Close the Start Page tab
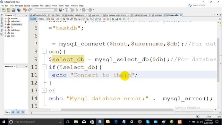Viewport: 222px width, 125px height. point(63,15)
